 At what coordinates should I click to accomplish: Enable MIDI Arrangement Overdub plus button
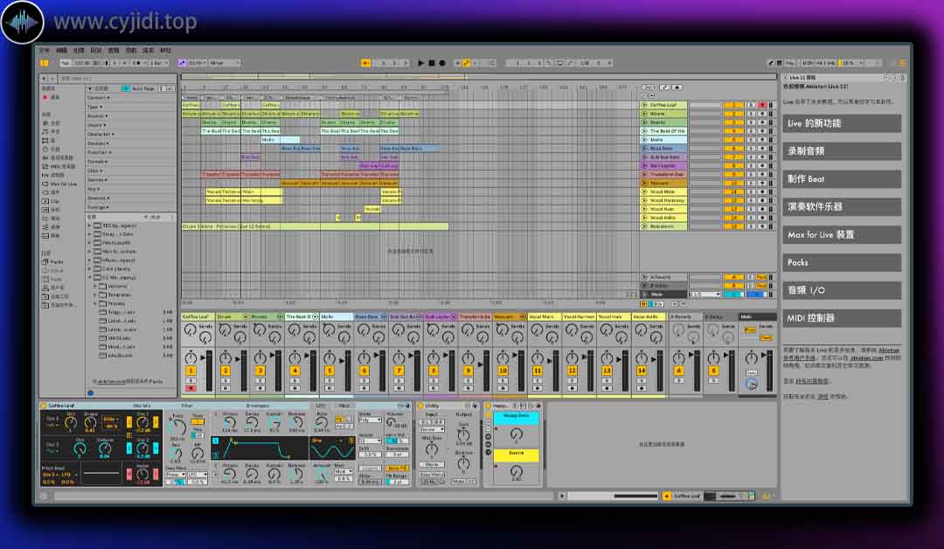[x=457, y=63]
